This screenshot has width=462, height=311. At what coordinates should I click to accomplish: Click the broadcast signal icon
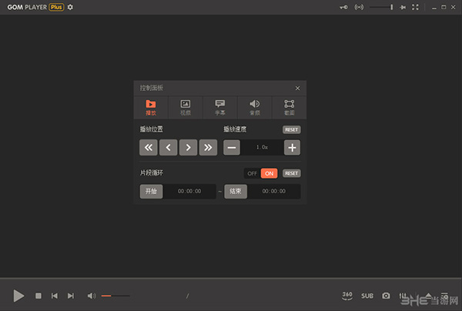tap(359, 7)
